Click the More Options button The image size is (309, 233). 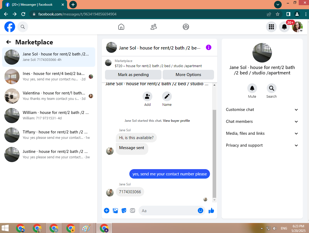pyautogui.click(x=188, y=74)
